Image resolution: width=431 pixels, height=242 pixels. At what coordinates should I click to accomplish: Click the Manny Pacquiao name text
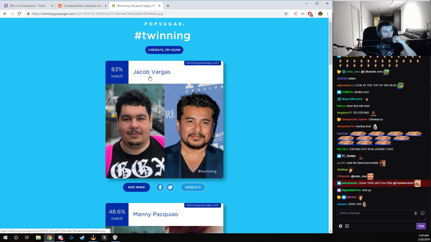[156, 214]
